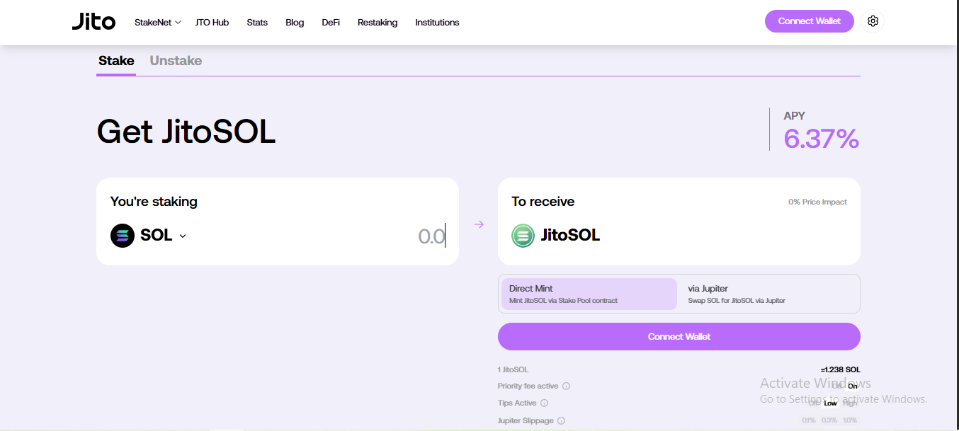959x431 pixels.
Task: Open JTO Hub in the navigation
Action: [212, 23]
